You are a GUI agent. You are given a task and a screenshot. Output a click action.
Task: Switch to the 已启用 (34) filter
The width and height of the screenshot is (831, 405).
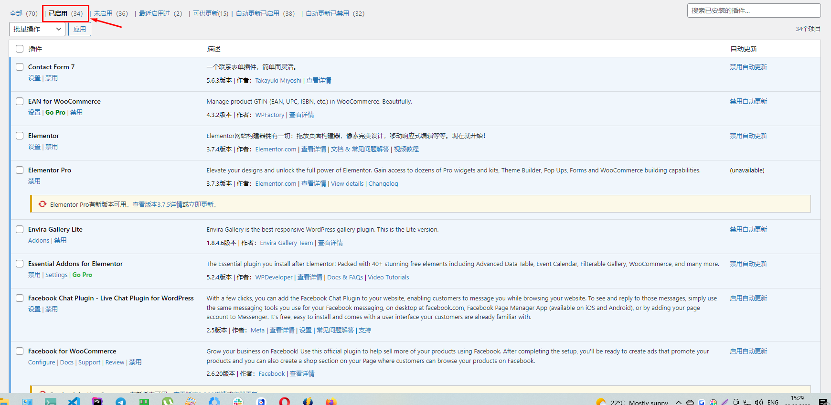coord(66,13)
